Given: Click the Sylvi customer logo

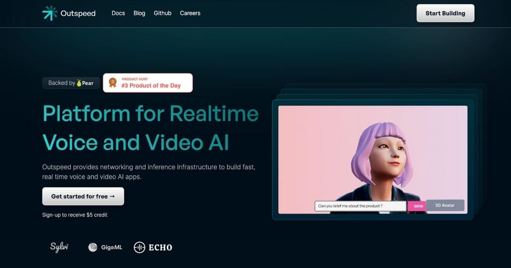Looking at the screenshot, I should (x=59, y=247).
